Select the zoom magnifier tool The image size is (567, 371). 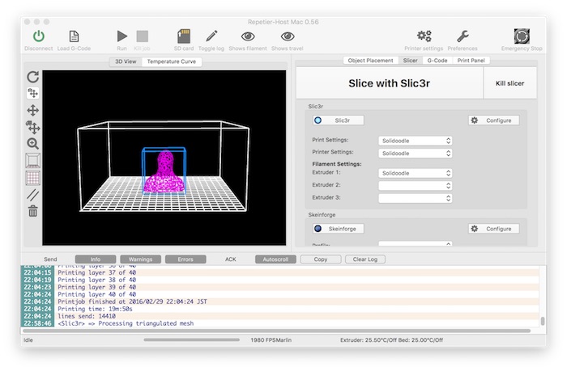33,144
